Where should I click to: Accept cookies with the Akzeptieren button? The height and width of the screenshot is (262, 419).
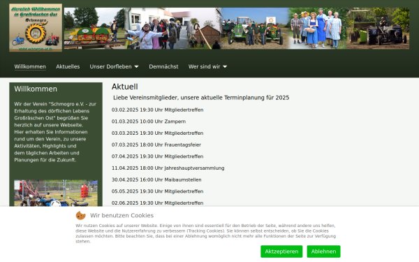[281, 252]
